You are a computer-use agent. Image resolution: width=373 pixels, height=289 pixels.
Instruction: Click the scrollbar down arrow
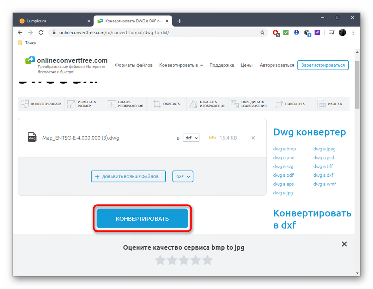click(x=357, y=273)
